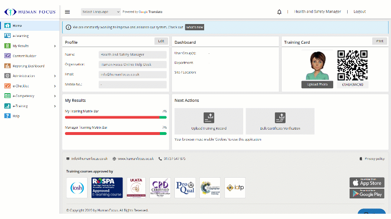This screenshot has height=219, width=391.
Task: Open the notifications bell
Action: (279, 12)
